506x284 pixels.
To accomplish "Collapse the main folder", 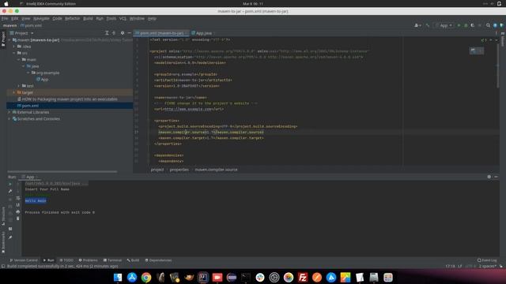I will (x=19, y=60).
